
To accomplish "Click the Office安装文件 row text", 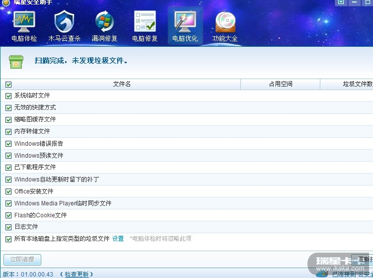I will point(34,191).
